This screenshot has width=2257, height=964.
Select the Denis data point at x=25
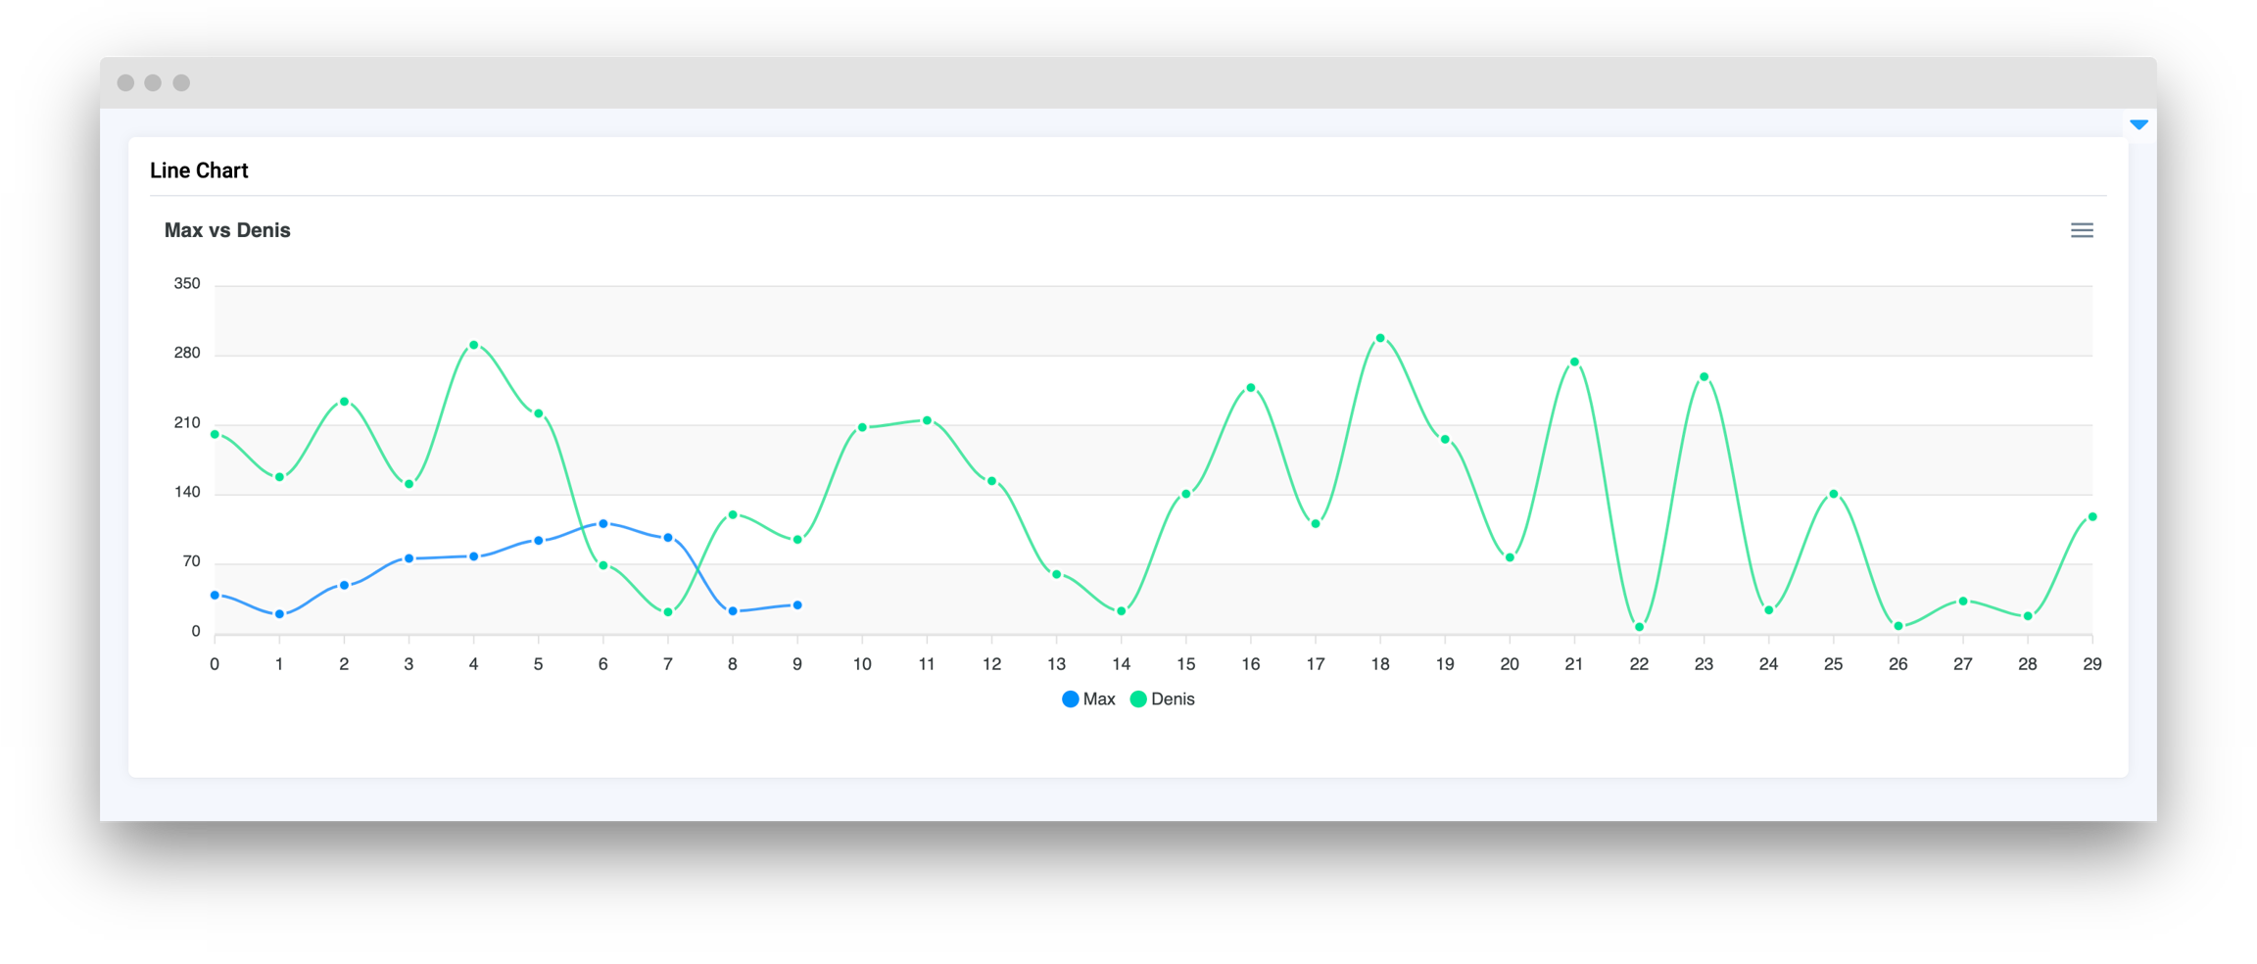[x=1834, y=494]
